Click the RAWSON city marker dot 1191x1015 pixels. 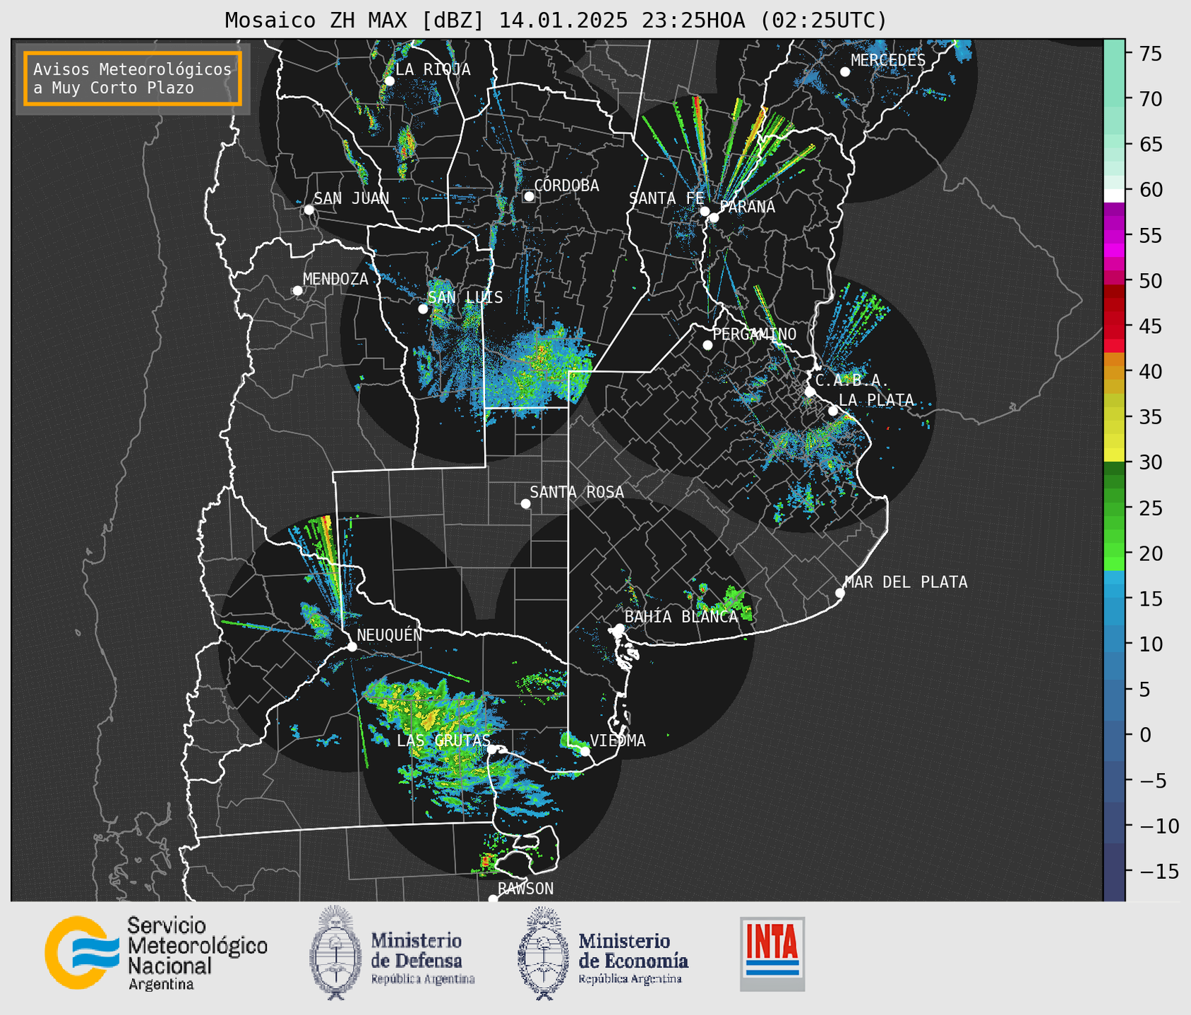(x=493, y=899)
